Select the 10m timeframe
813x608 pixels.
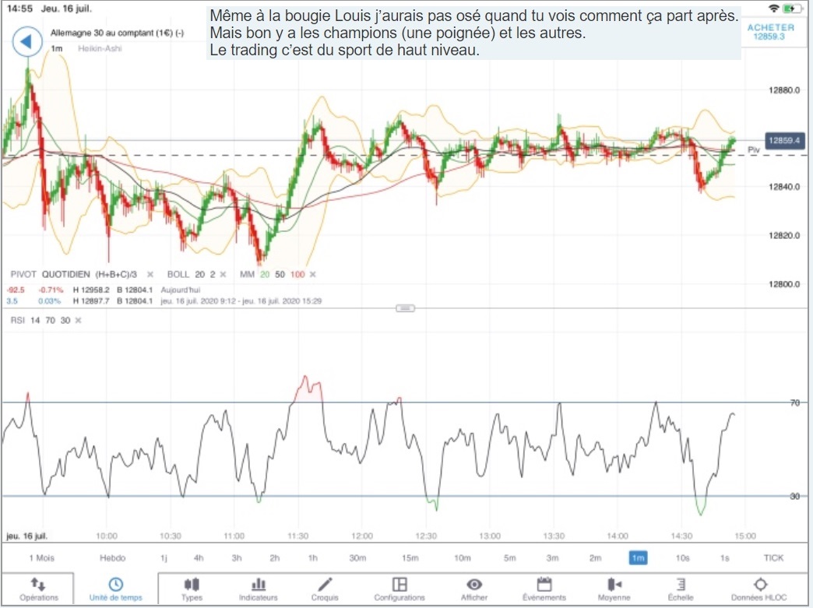462,557
